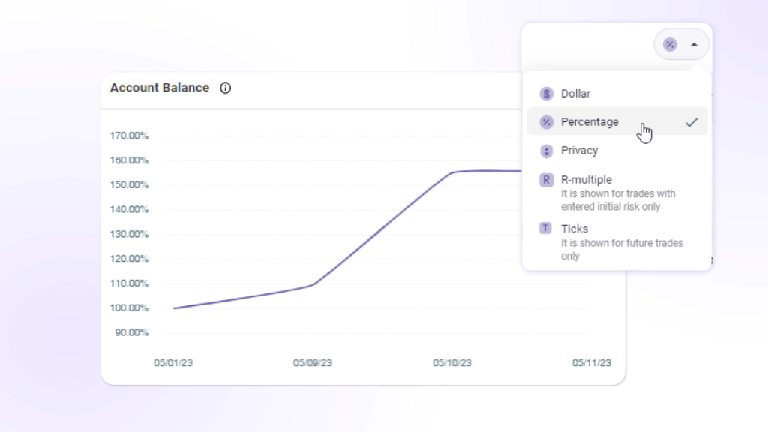768x432 pixels.
Task: Click the purple account balance chart line
Action: (x=382, y=229)
